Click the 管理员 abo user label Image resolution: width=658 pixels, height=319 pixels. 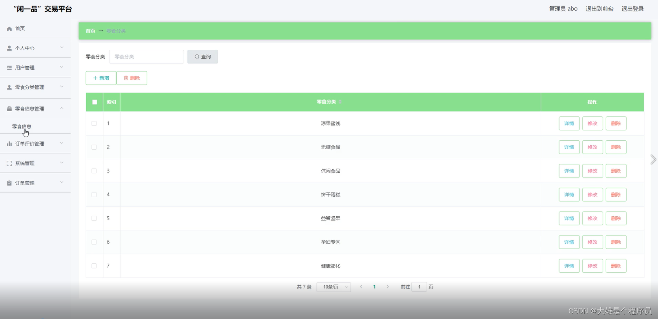(563, 9)
